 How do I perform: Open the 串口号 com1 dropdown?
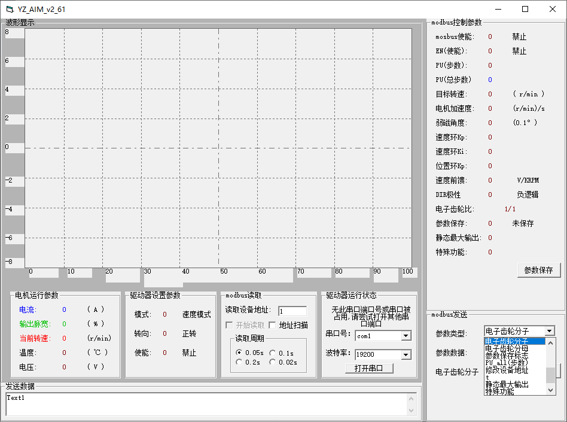(406, 336)
